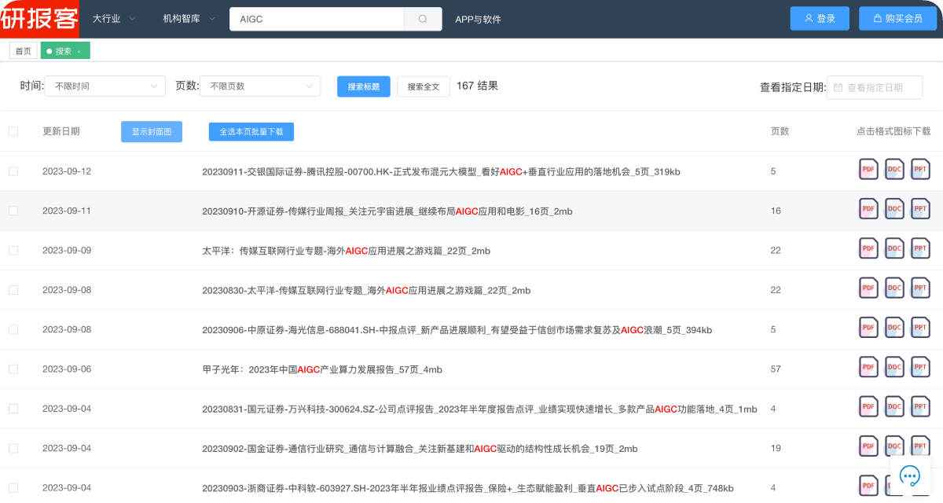Download PPT of 腾讯控股 混元大模型 report
The image size is (943, 503).
coord(920,169)
